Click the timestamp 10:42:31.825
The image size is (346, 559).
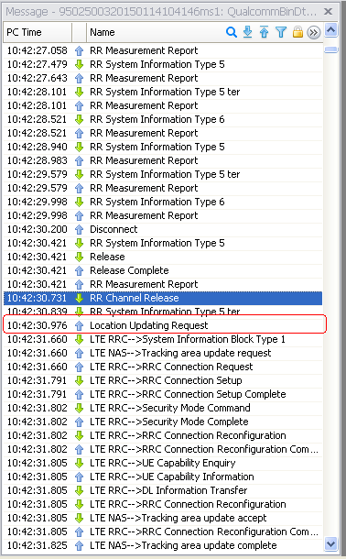[37, 545]
